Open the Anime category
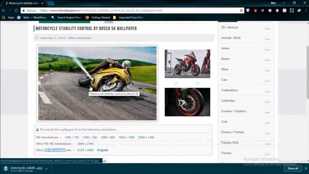Screen dimensions: 309x174 [225, 48]
